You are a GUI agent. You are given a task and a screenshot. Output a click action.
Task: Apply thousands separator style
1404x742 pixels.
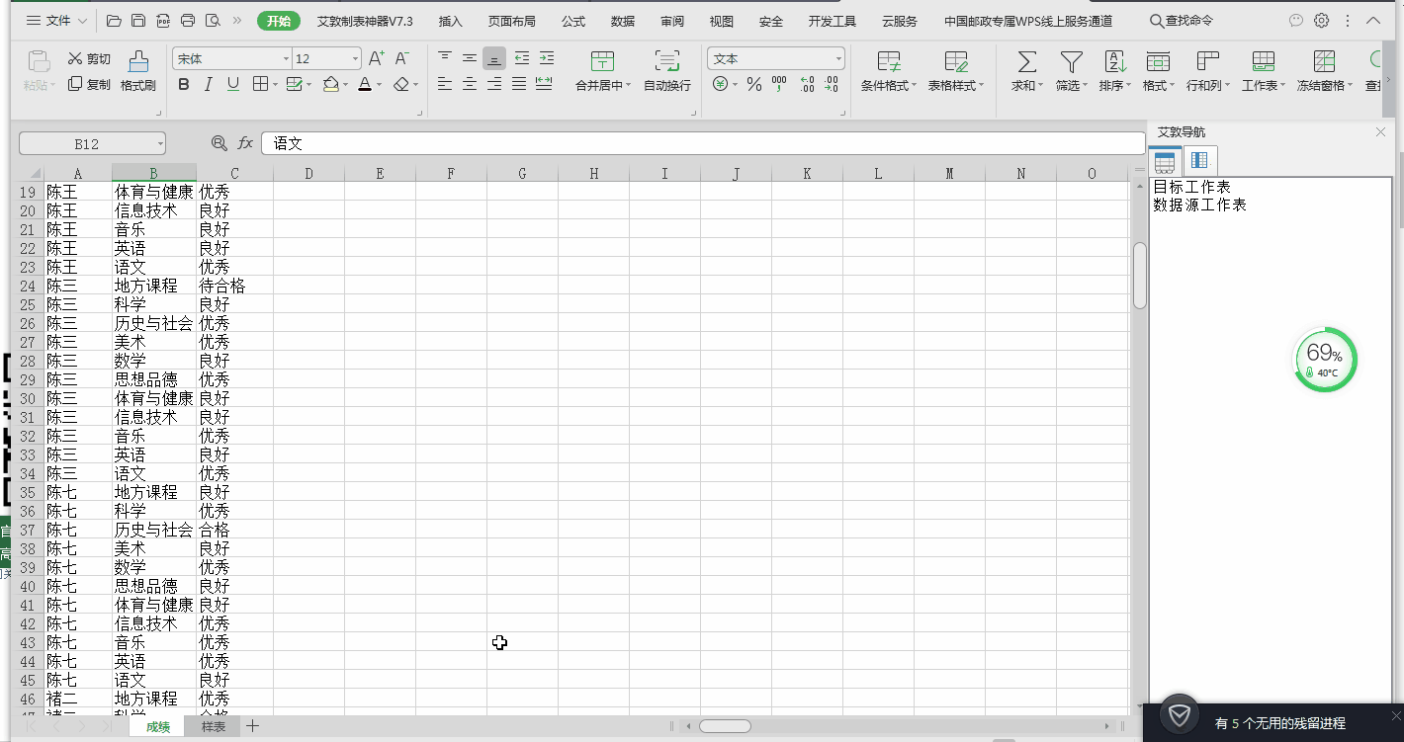(x=779, y=85)
